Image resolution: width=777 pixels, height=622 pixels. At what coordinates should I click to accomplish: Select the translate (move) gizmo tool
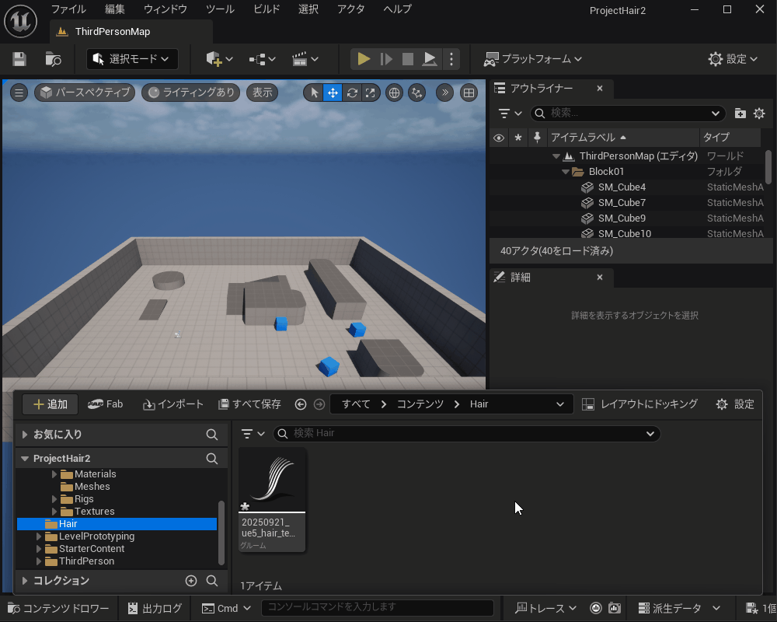tap(333, 93)
